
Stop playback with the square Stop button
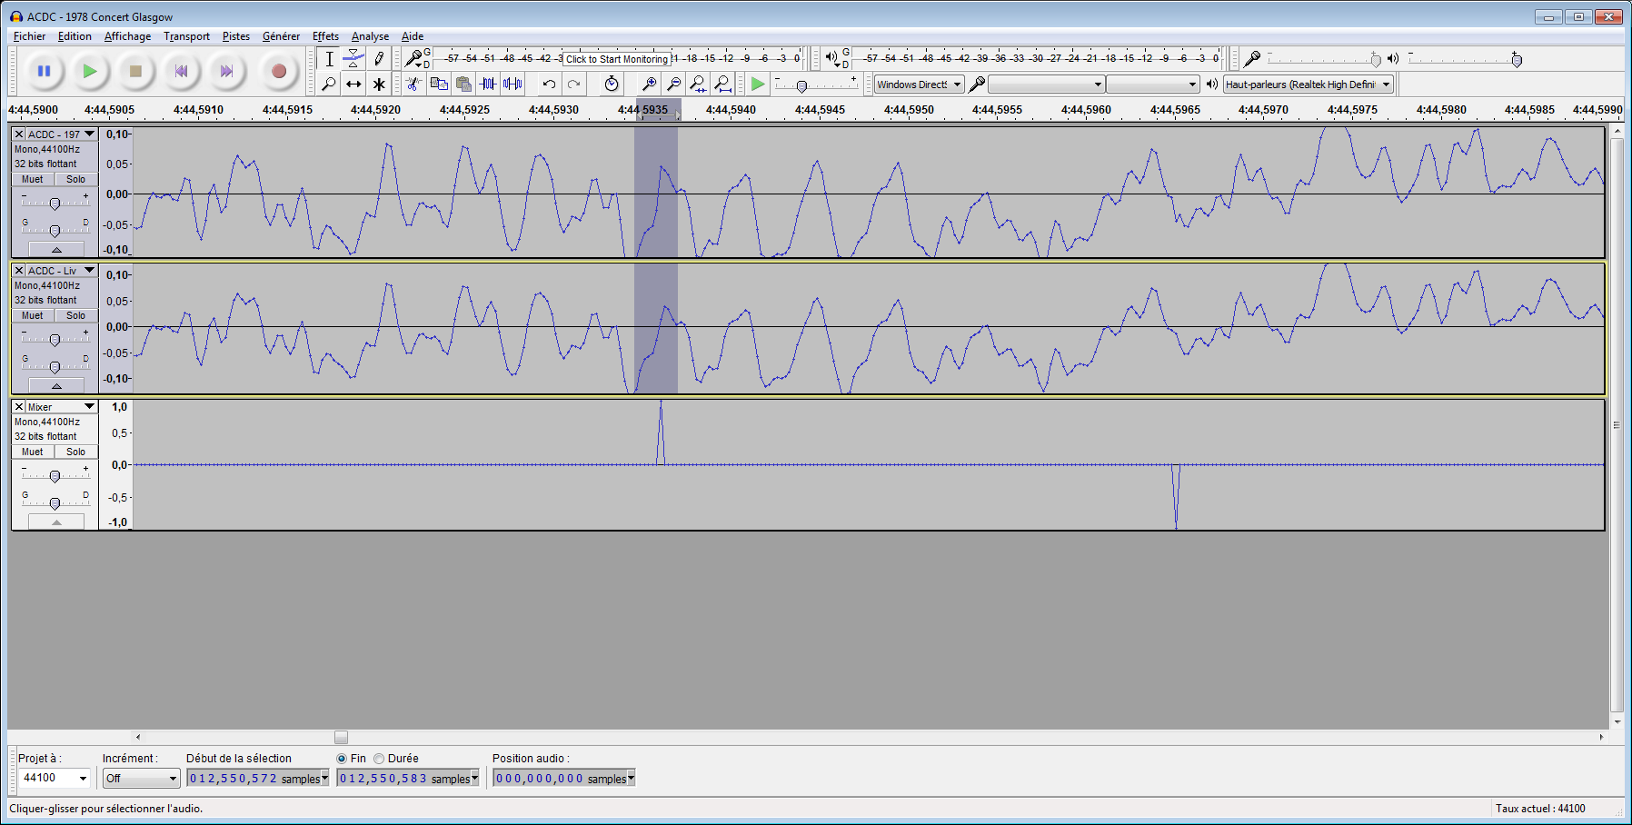point(135,71)
